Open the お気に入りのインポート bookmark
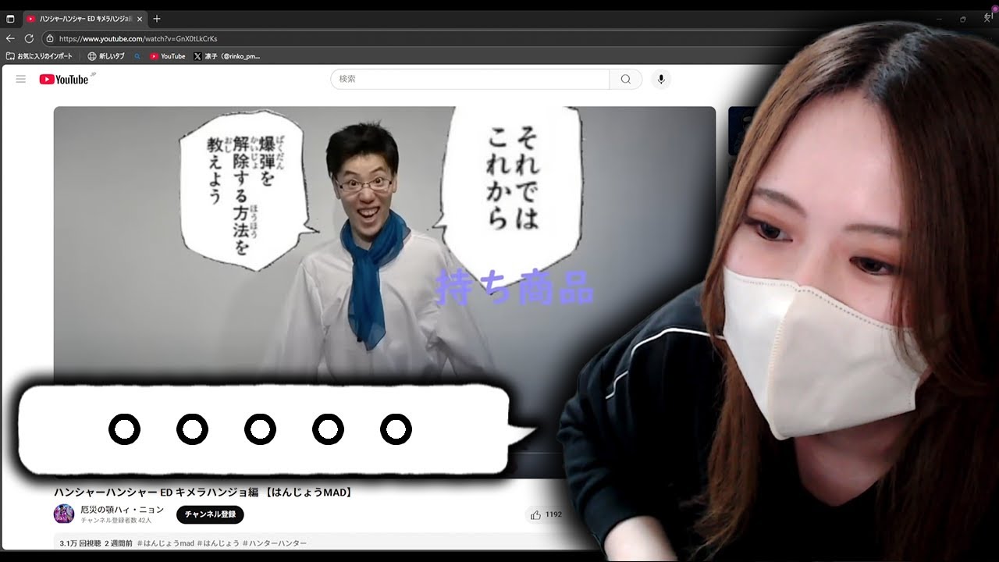This screenshot has width=999, height=562. click(39, 56)
